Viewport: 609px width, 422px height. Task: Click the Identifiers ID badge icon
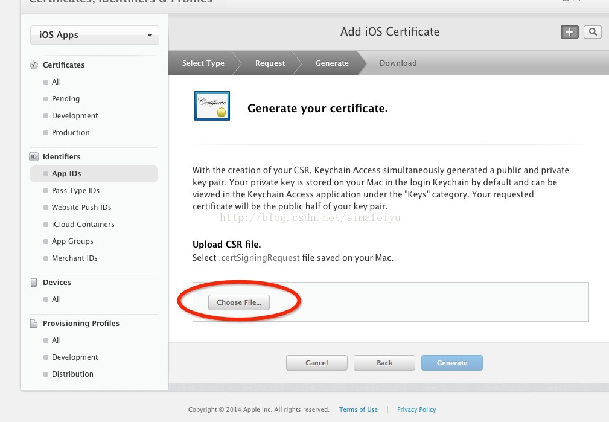(34, 156)
